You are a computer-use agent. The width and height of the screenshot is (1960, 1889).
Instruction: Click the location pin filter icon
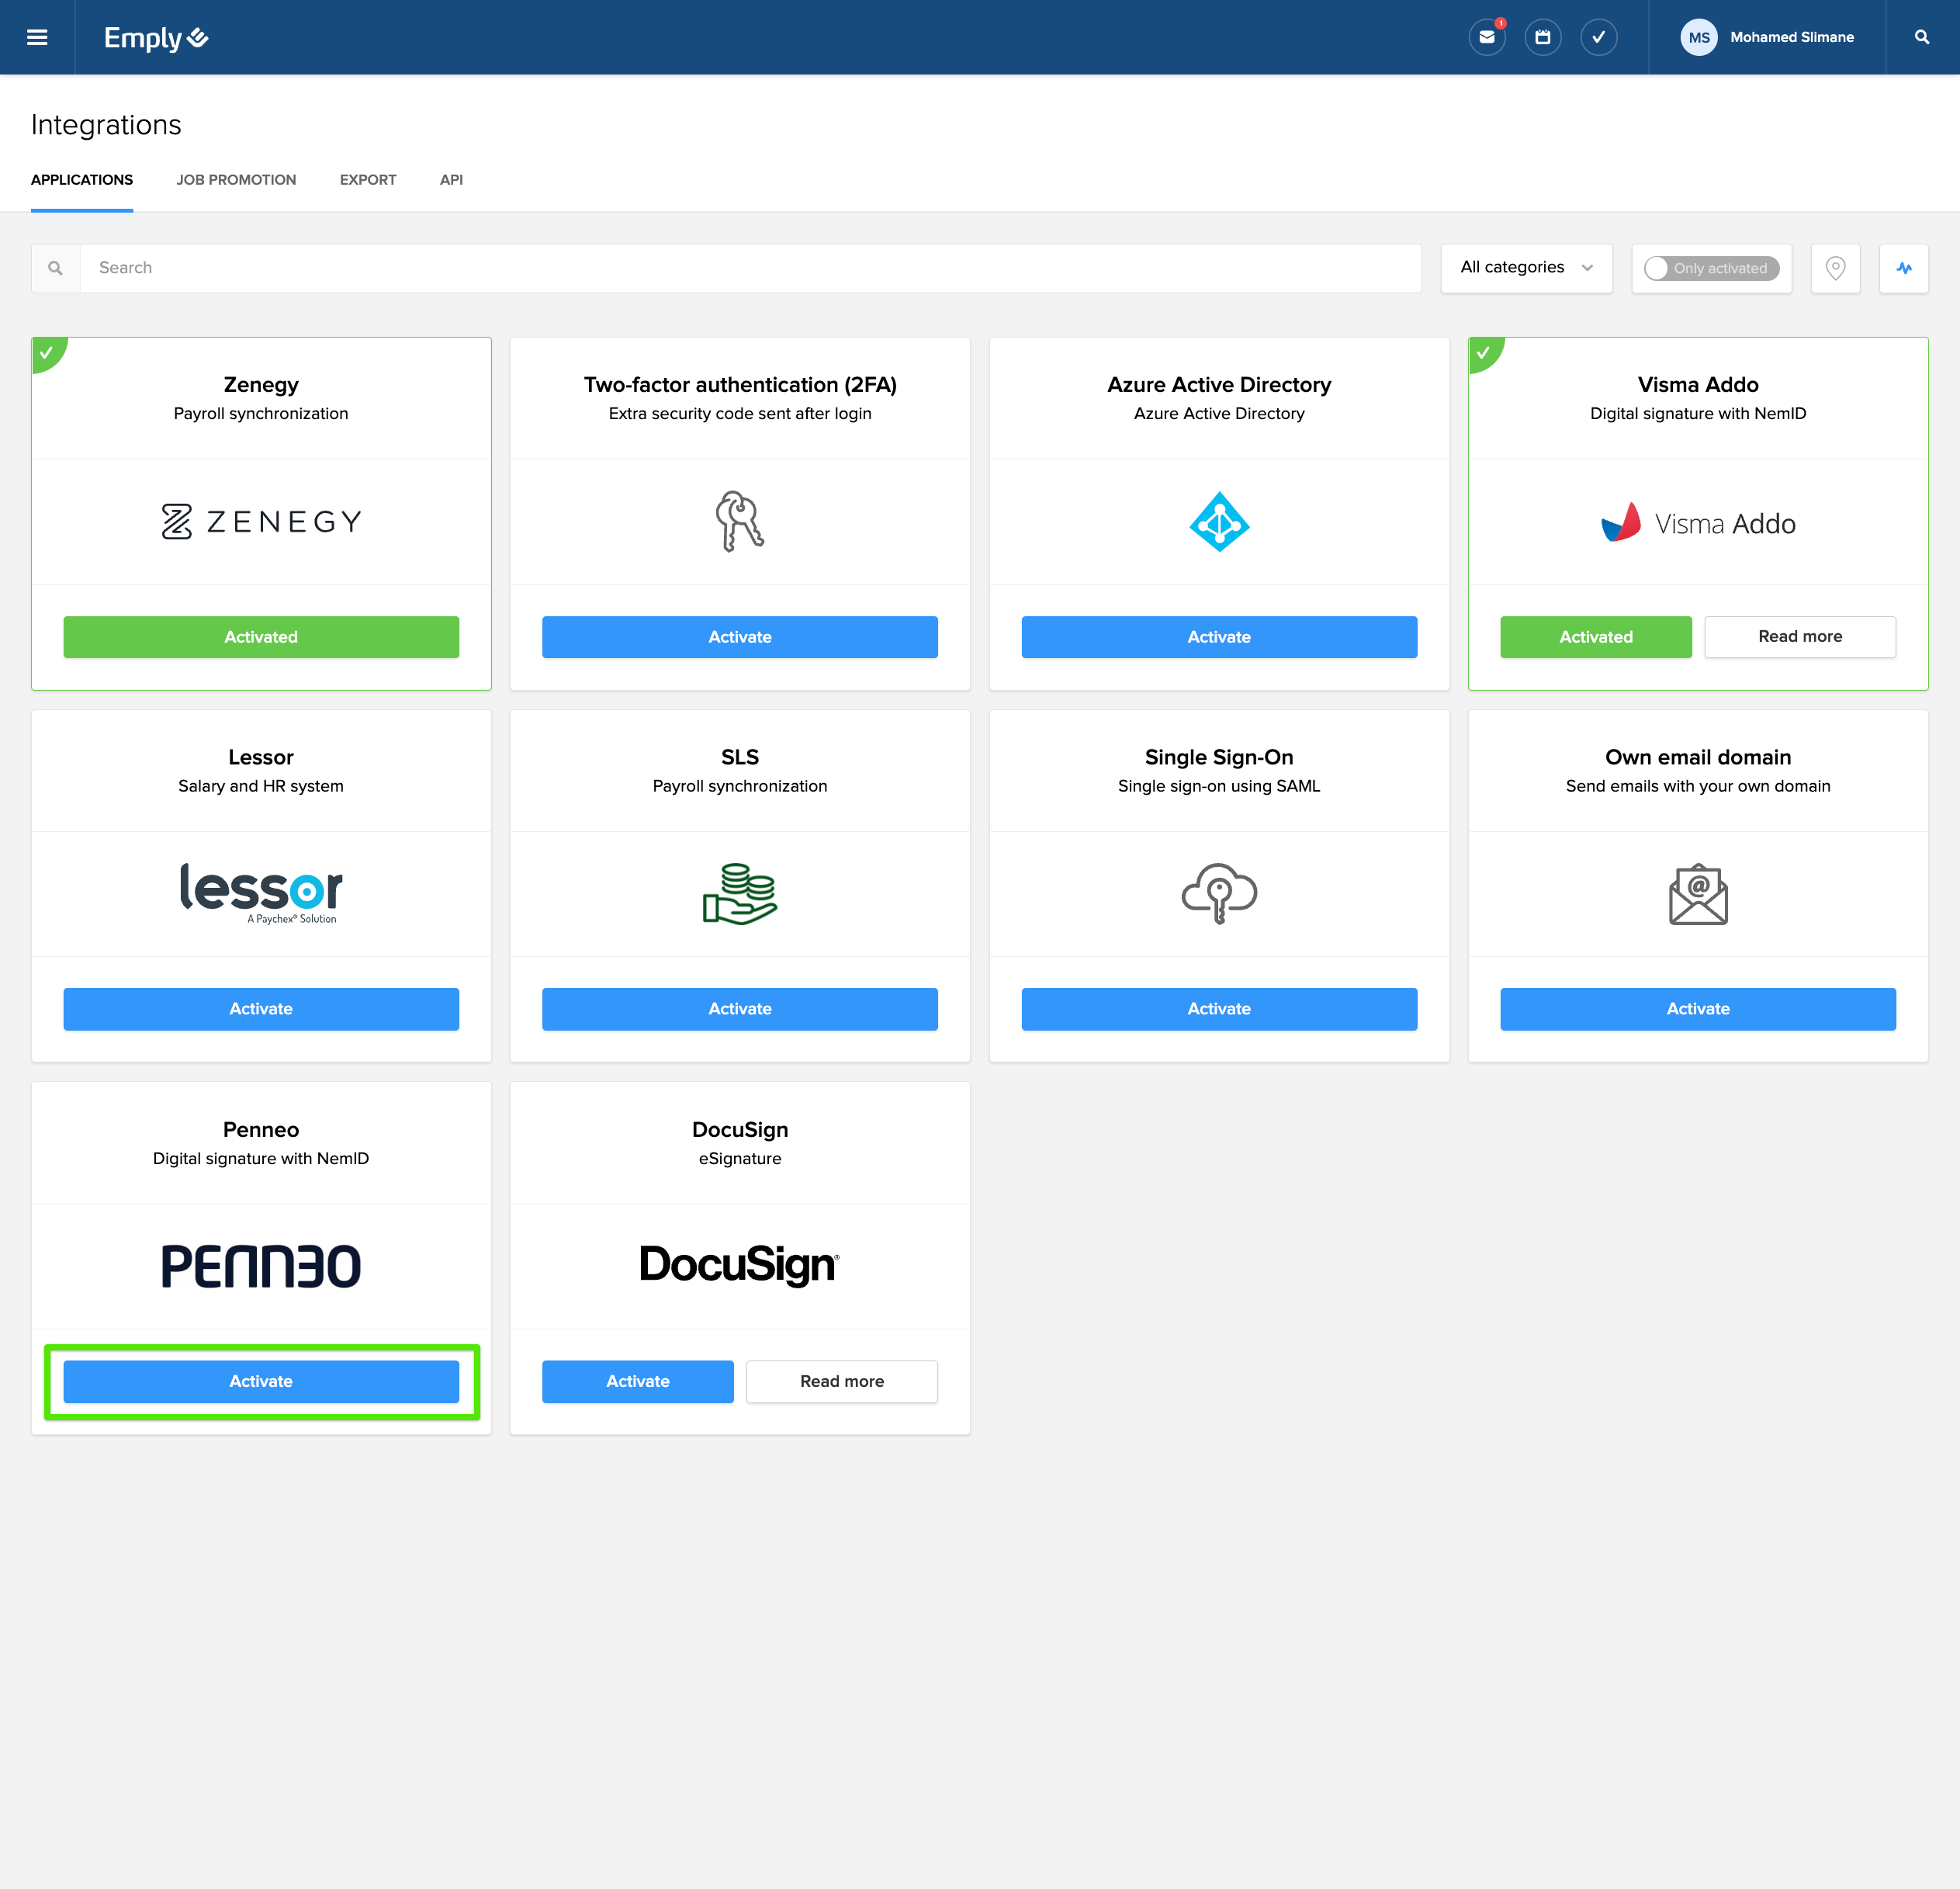click(x=1835, y=268)
